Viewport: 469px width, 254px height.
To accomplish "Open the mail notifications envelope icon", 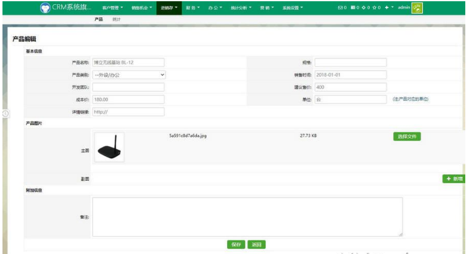I will (341, 7).
